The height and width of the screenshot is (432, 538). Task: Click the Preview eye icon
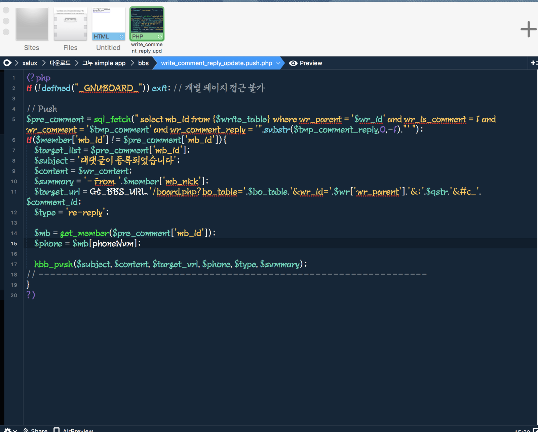293,63
